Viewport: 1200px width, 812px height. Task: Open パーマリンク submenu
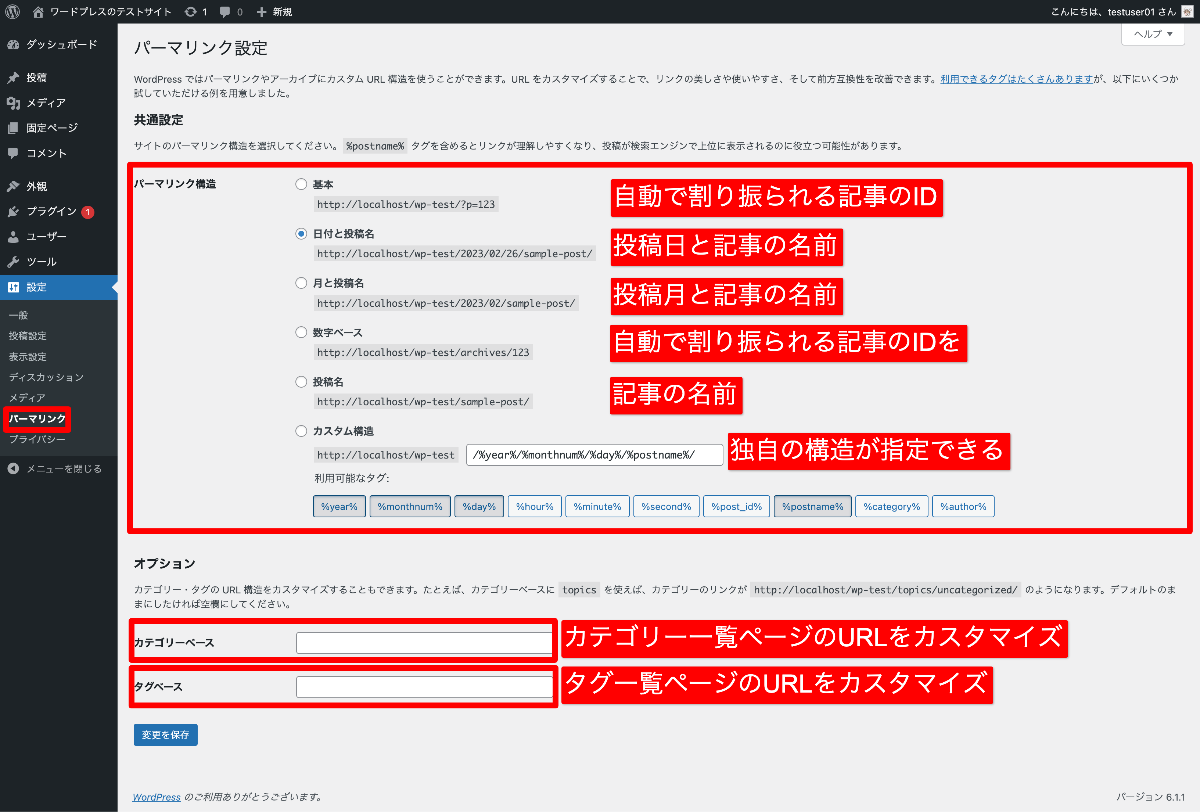click(x=37, y=418)
